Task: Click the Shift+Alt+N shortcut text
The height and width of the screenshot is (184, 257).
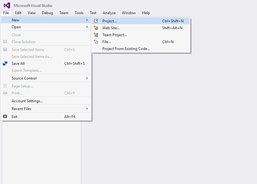Action: click(172, 28)
